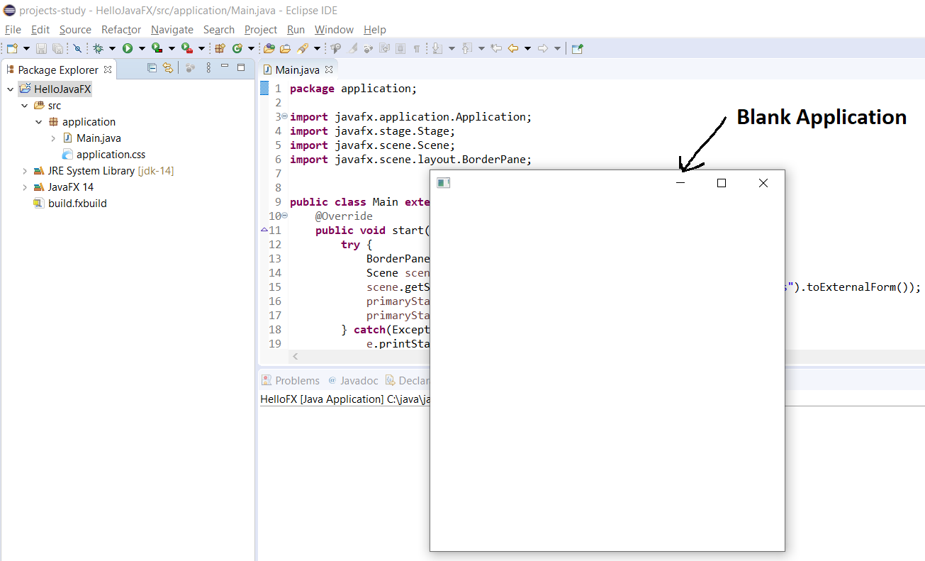The width and height of the screenshot is (925, 561).
Task: Open the Navigate menu
Action: click(172, 29)
